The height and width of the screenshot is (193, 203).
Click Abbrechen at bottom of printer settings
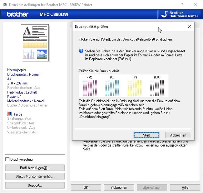pos(119,187)
